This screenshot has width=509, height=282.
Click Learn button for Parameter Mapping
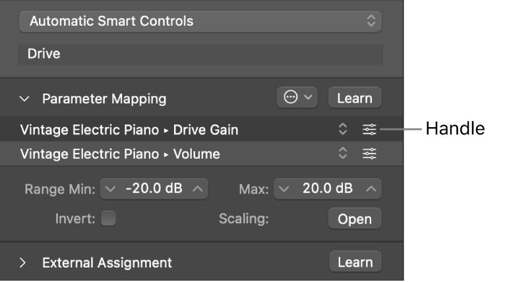click(355, 98)
